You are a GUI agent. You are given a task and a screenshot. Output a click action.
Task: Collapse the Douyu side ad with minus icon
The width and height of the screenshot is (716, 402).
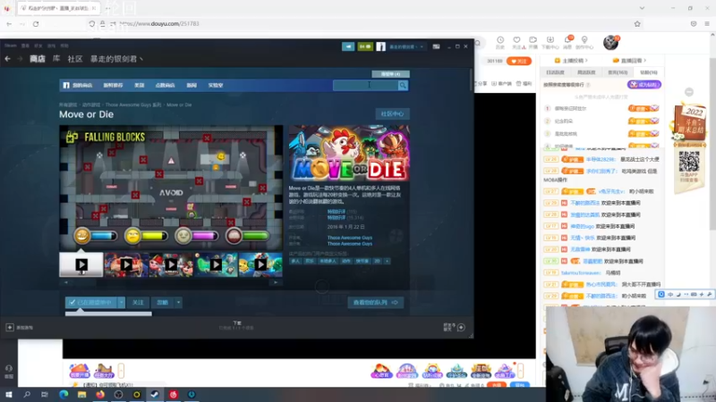coord(689,92)
